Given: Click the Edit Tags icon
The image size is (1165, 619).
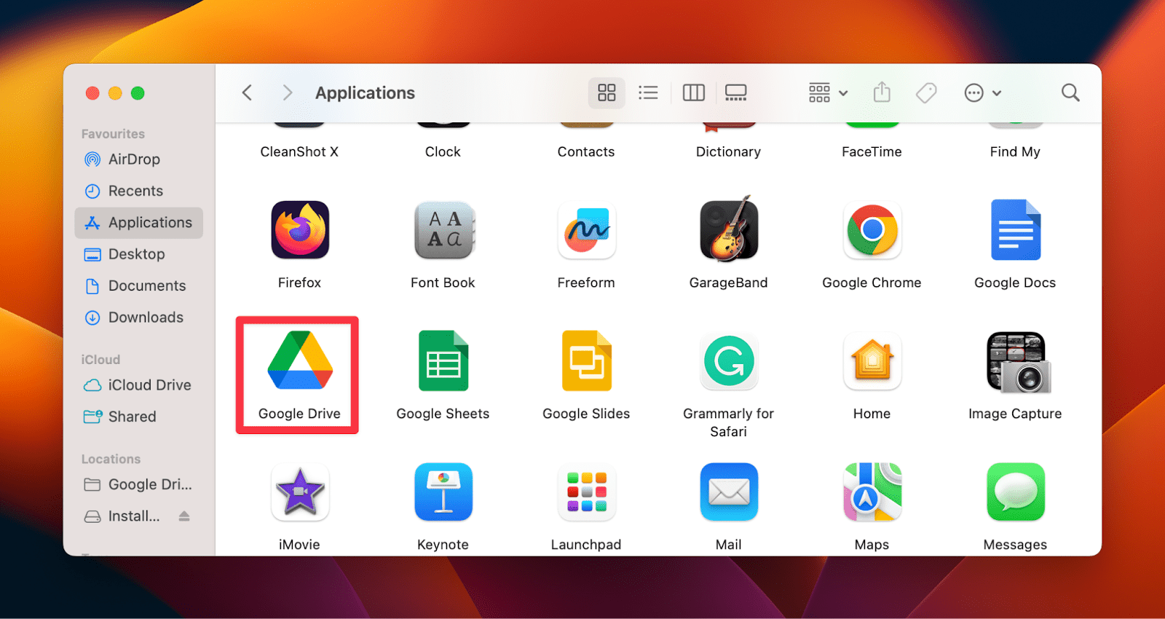Looking at the screenshot, I should tap(926, 92).
